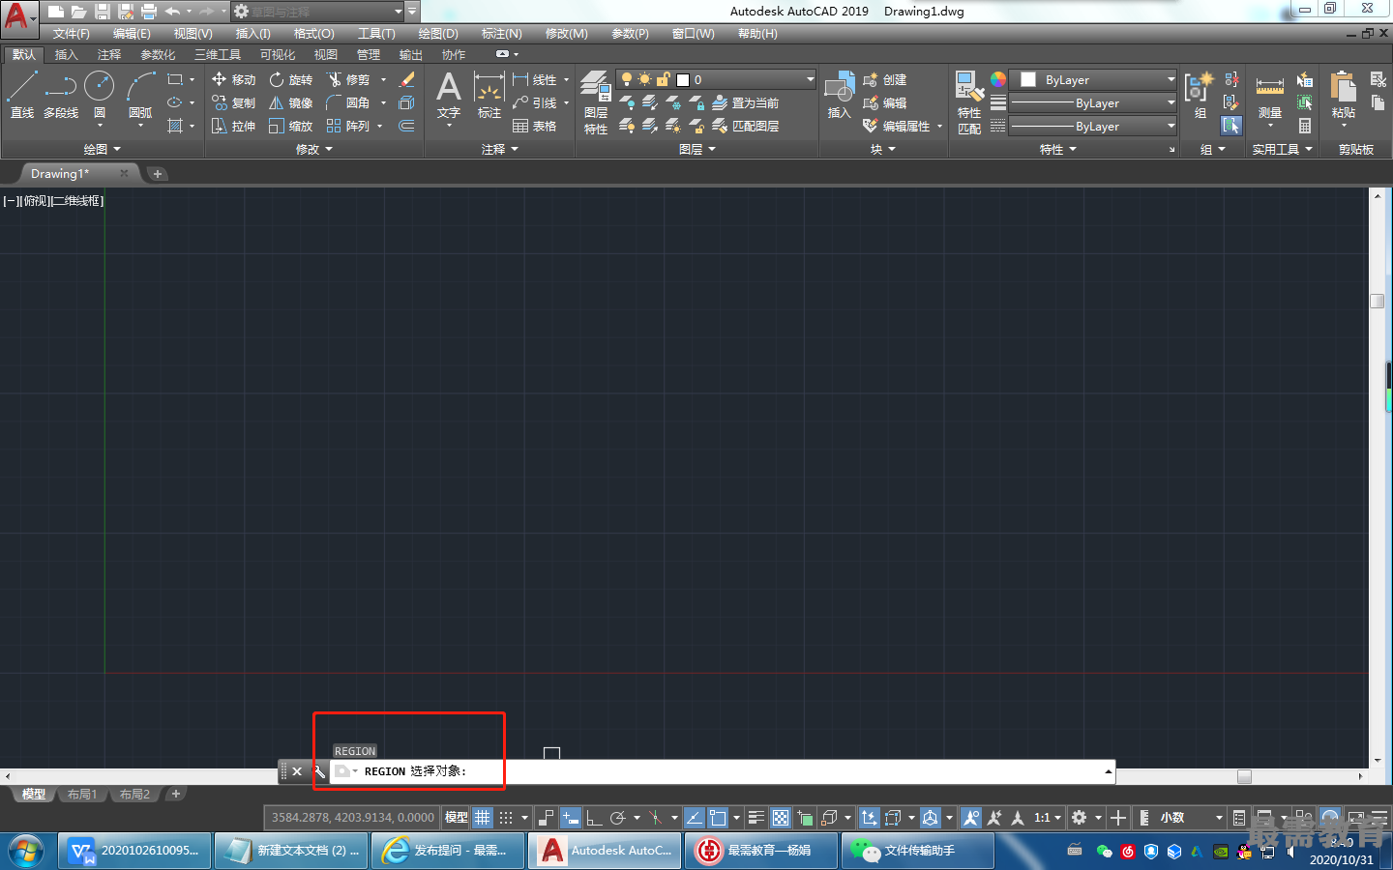Viewport: 1393px width, 870px height.
Task: Open the Format (格式) menu
Action: tap(313, 33)
